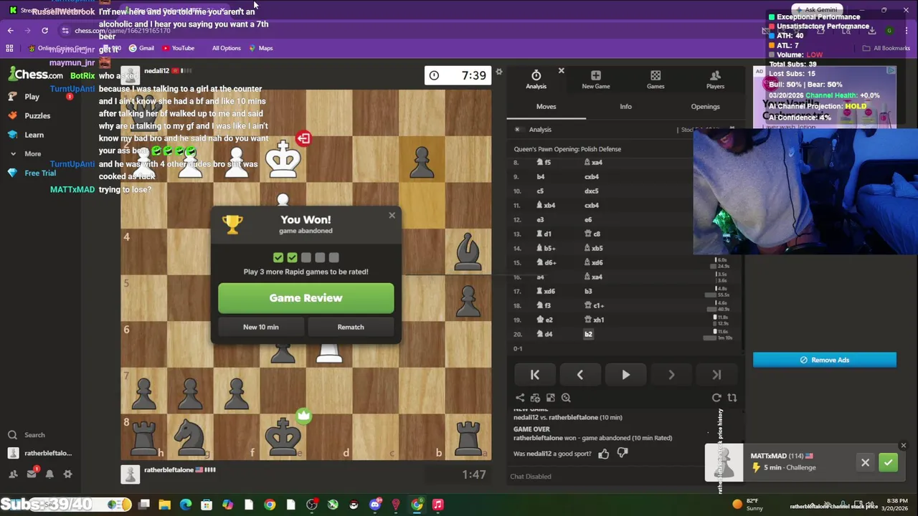Open the All Options bookmark
Image resolution: width=918 pixels, height=516 pixels.
click(x=226, y=48)
